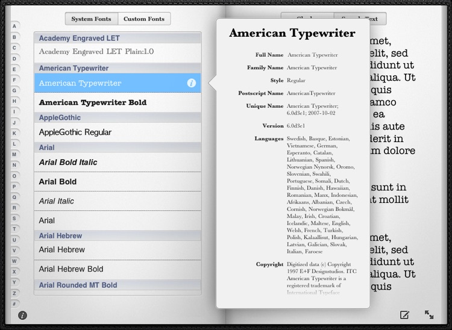Jump to index letter N
The height and width of the screenshot is (330, 452).
coord(14,165)
